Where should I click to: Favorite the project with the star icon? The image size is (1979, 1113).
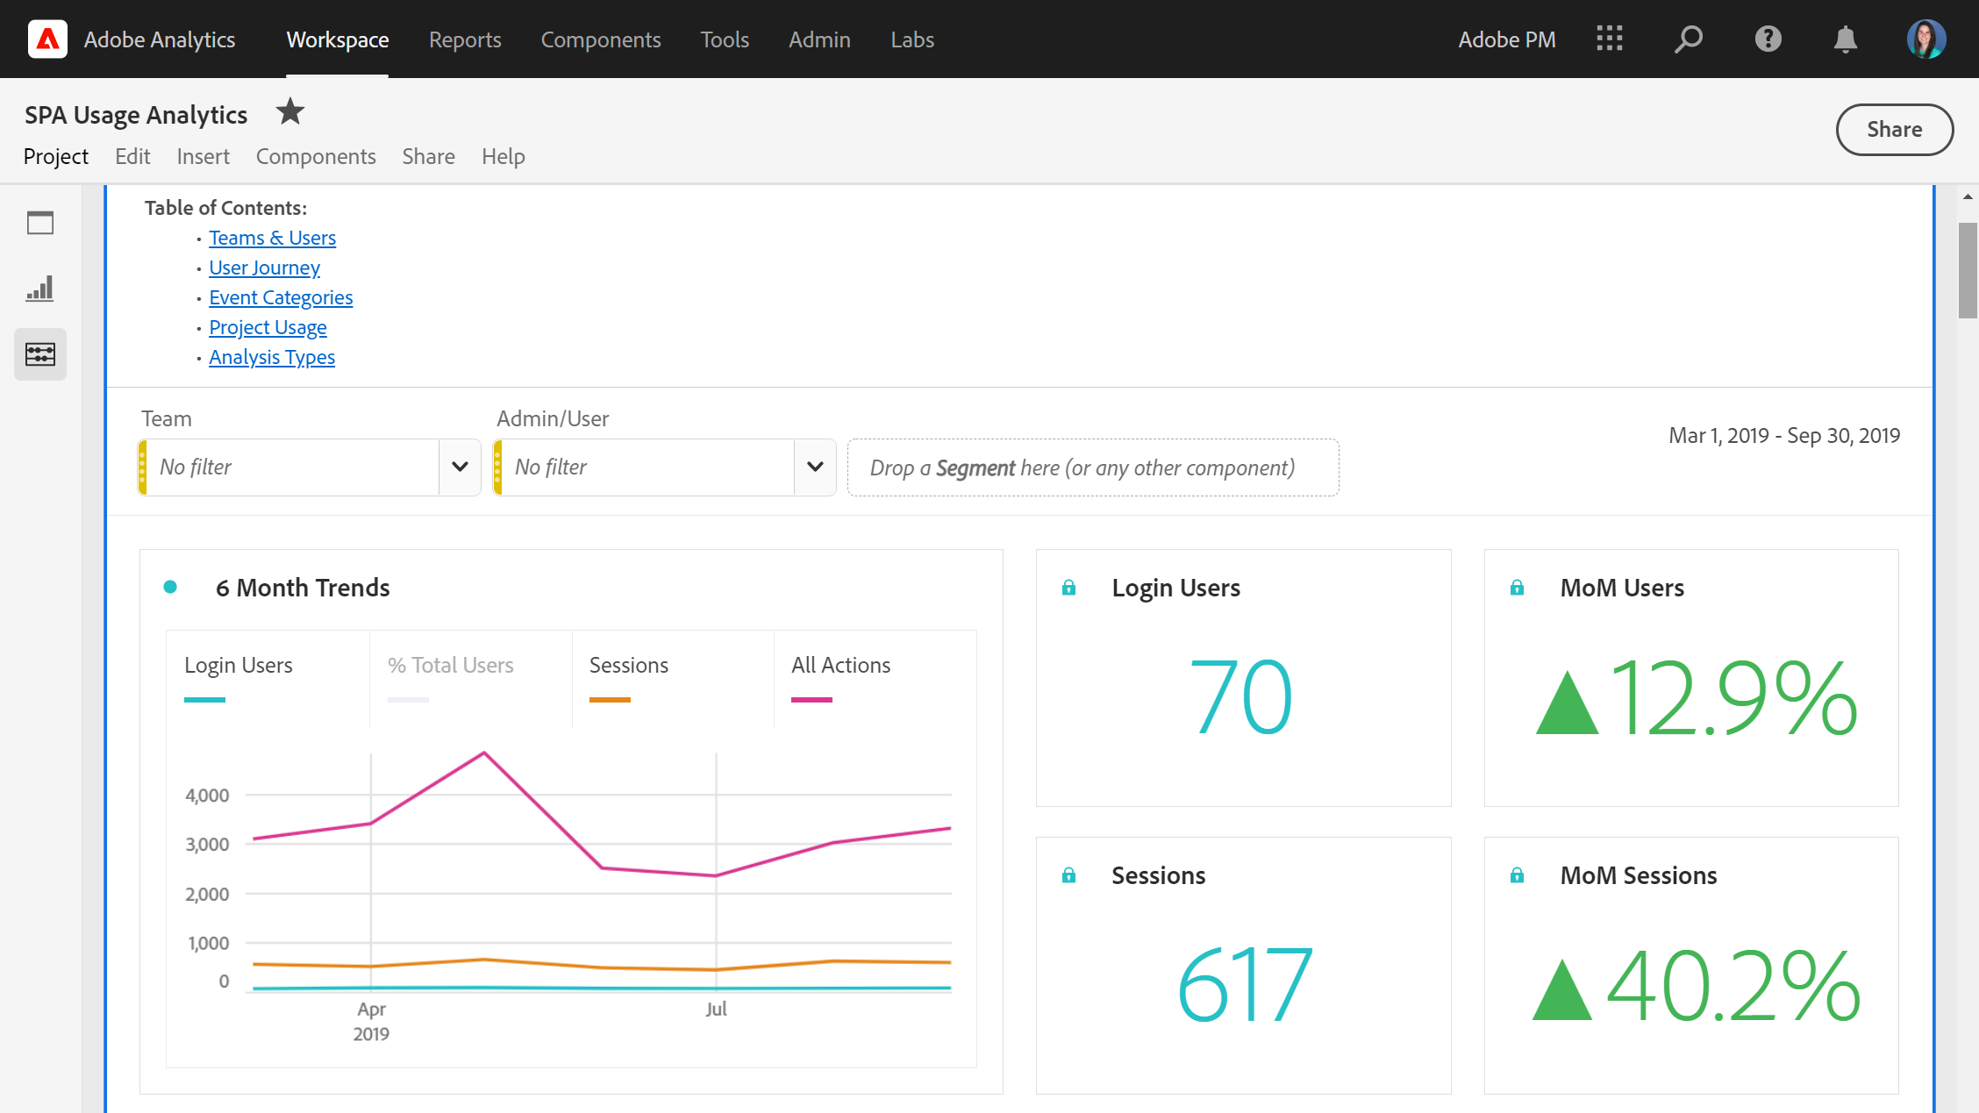coord(289,112)
